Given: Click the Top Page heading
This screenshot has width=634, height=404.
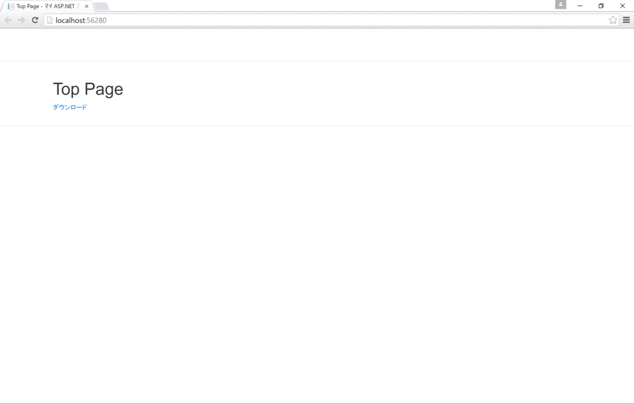Looking at the screenshot, I should [88, 89].
